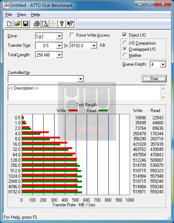
Task: Click the 1000 axis tick label
Action: [x=130, y=200]
